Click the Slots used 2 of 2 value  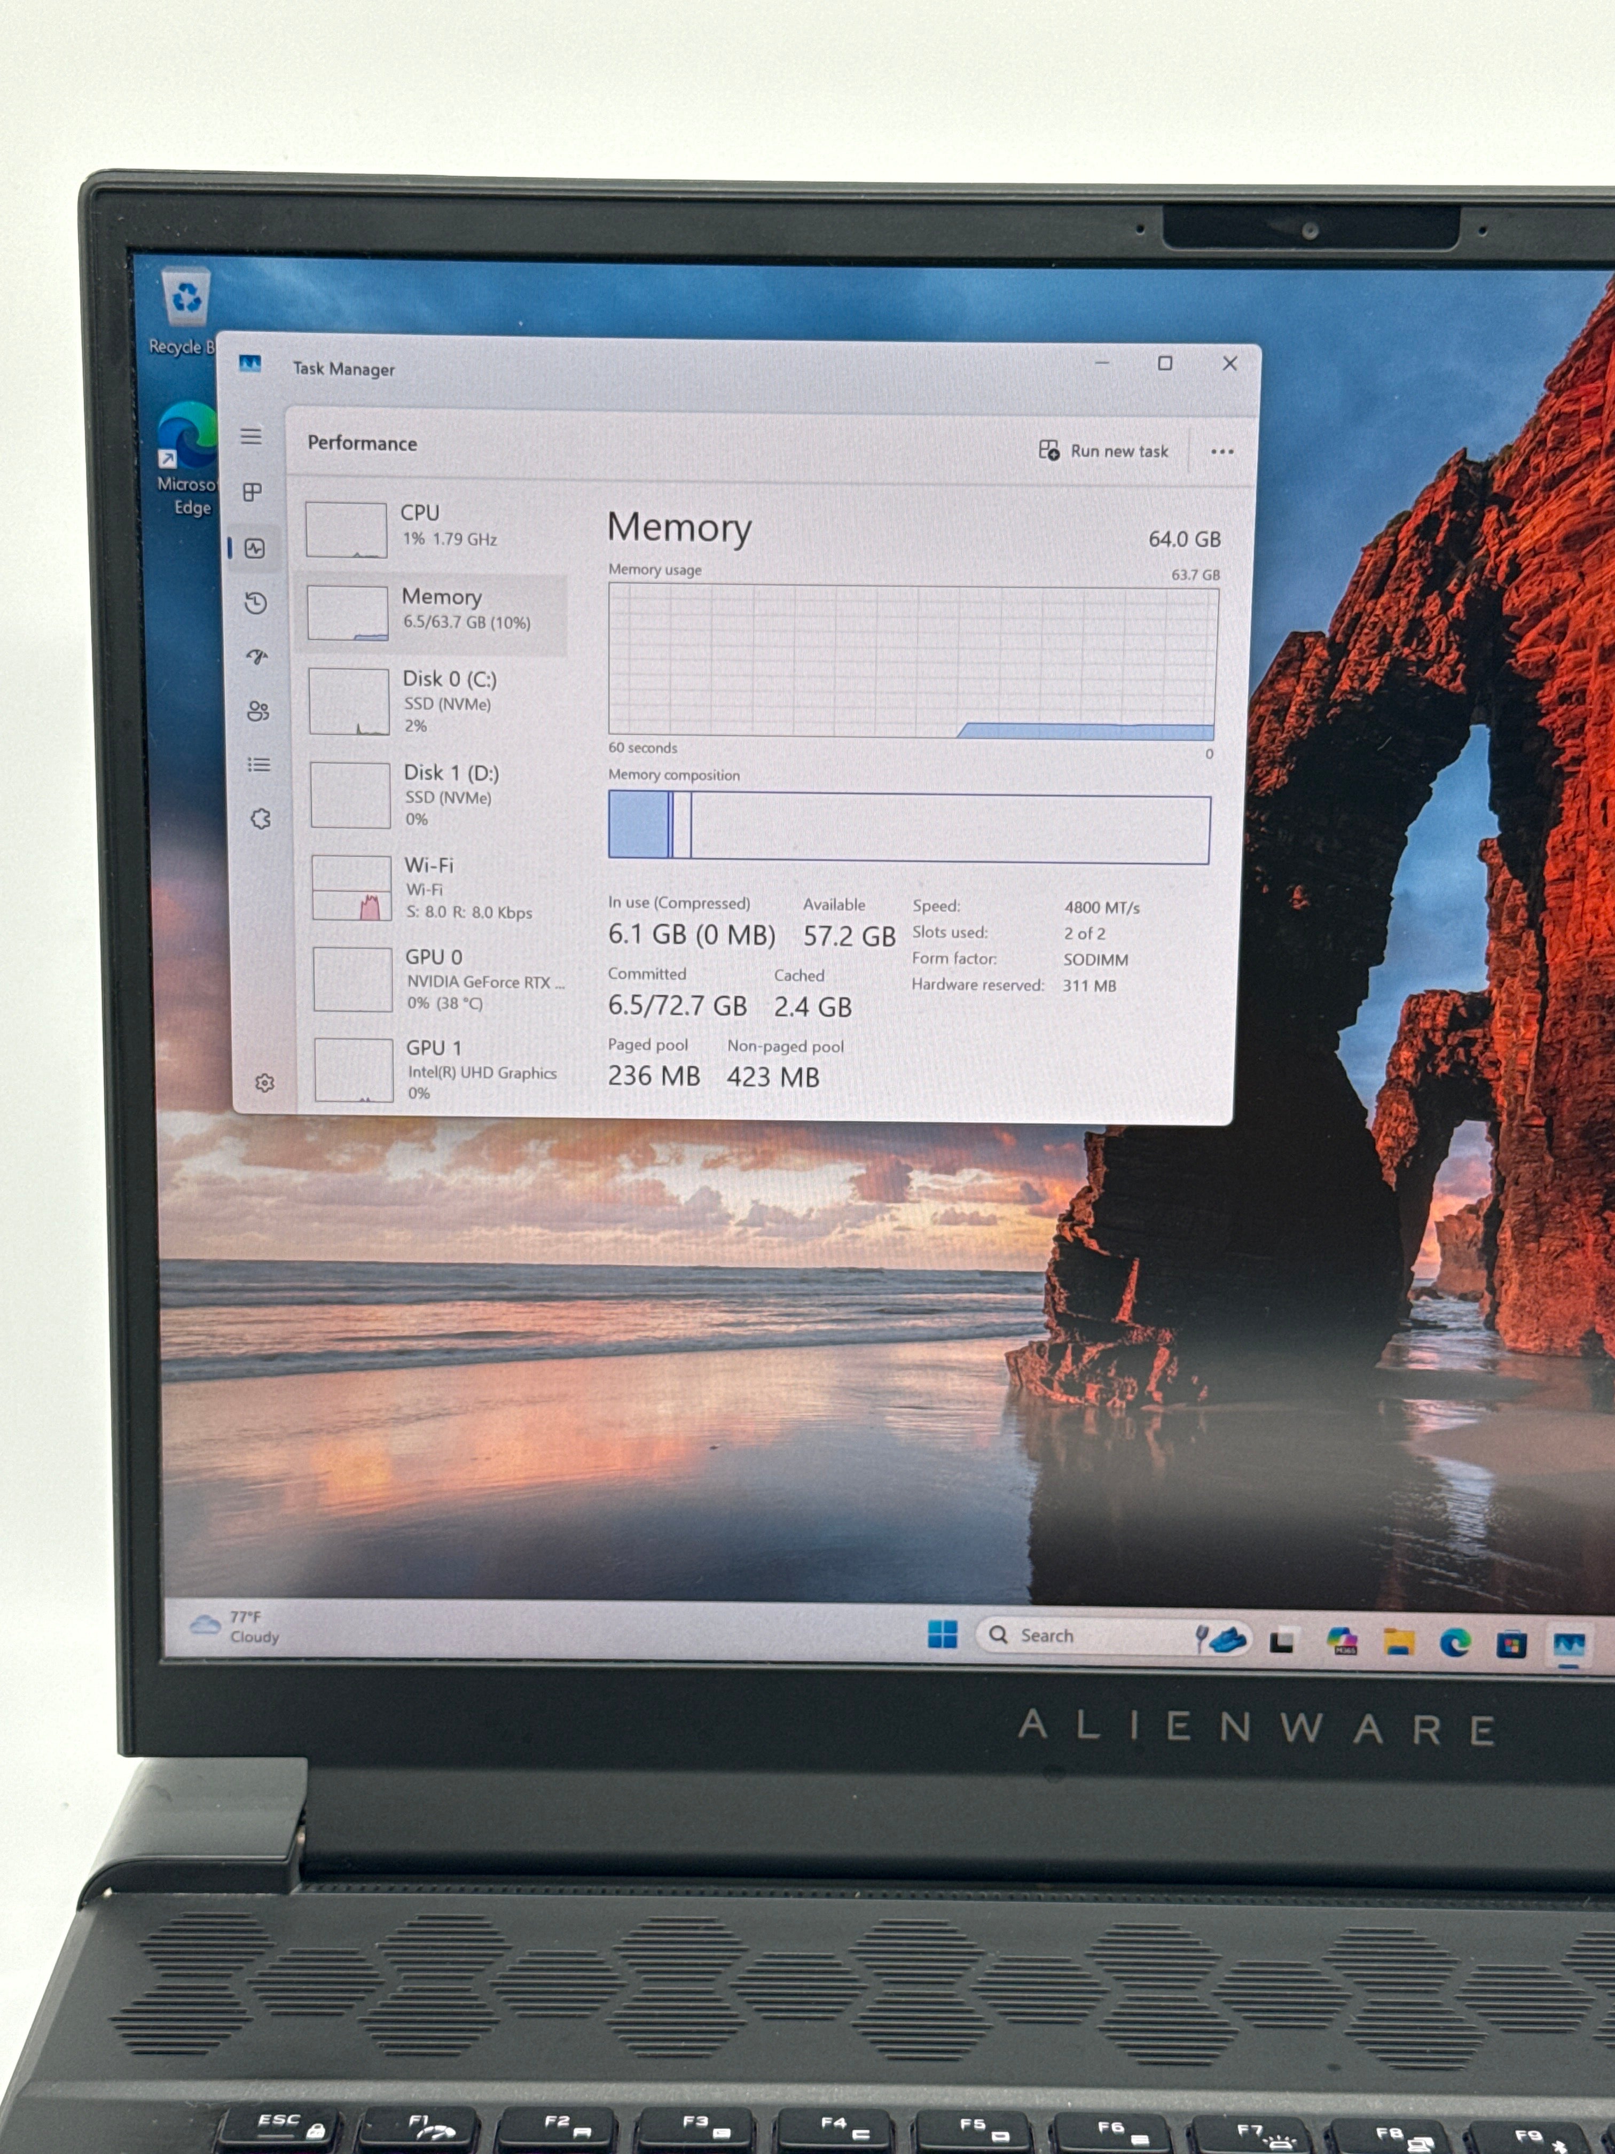click(x=1085, y=933)
